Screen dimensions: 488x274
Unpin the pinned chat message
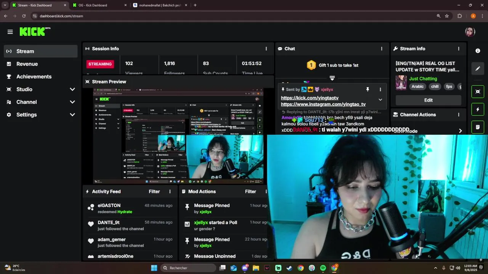(x=368, y=89)
